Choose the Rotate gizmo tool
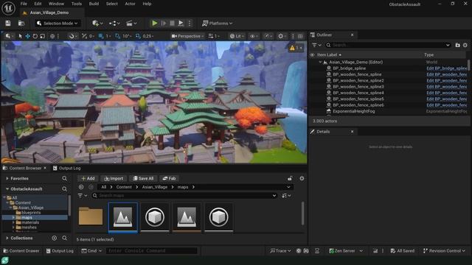The height and width of the screenshot is (265, 472). click(35, 36)
